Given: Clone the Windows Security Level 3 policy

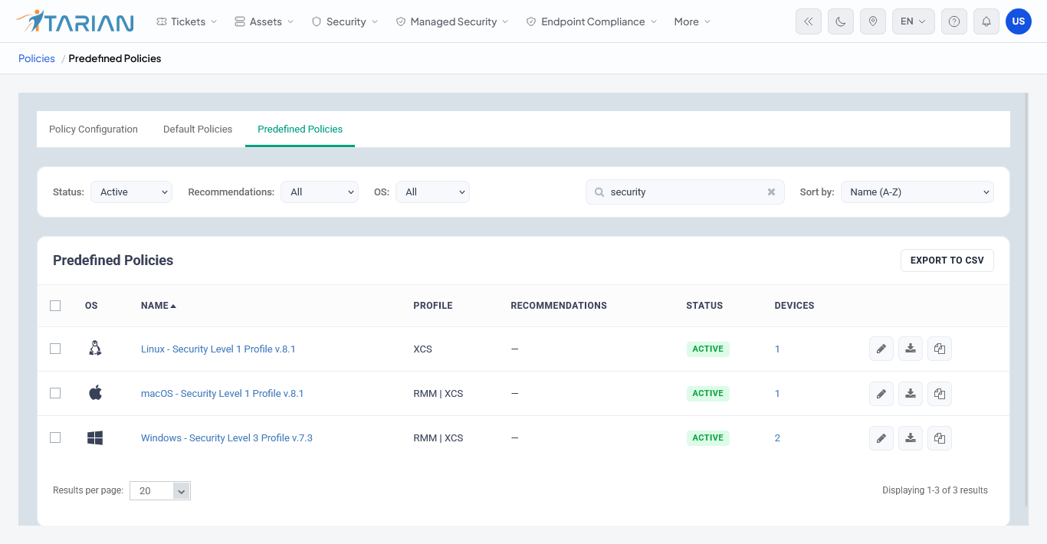Looking at the screenshot, I should [940, 438].
